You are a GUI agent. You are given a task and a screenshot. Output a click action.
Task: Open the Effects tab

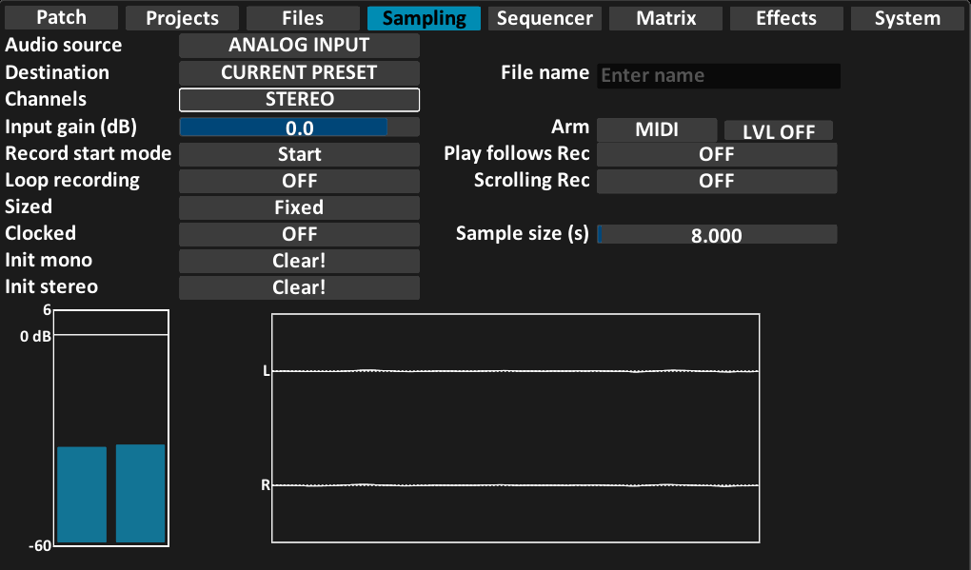pos(785,18)
